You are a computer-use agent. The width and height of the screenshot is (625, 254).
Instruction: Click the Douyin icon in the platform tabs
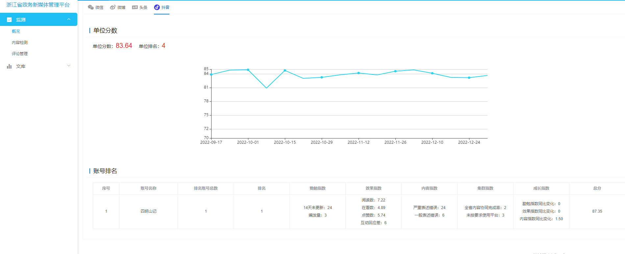pyautogui.click(x=157, y=7)
